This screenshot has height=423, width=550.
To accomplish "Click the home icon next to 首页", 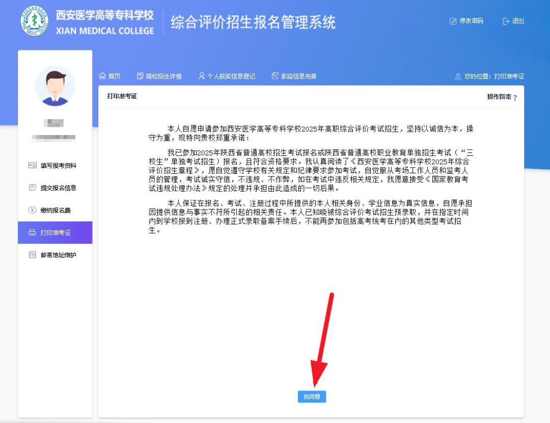I will 102,76.
